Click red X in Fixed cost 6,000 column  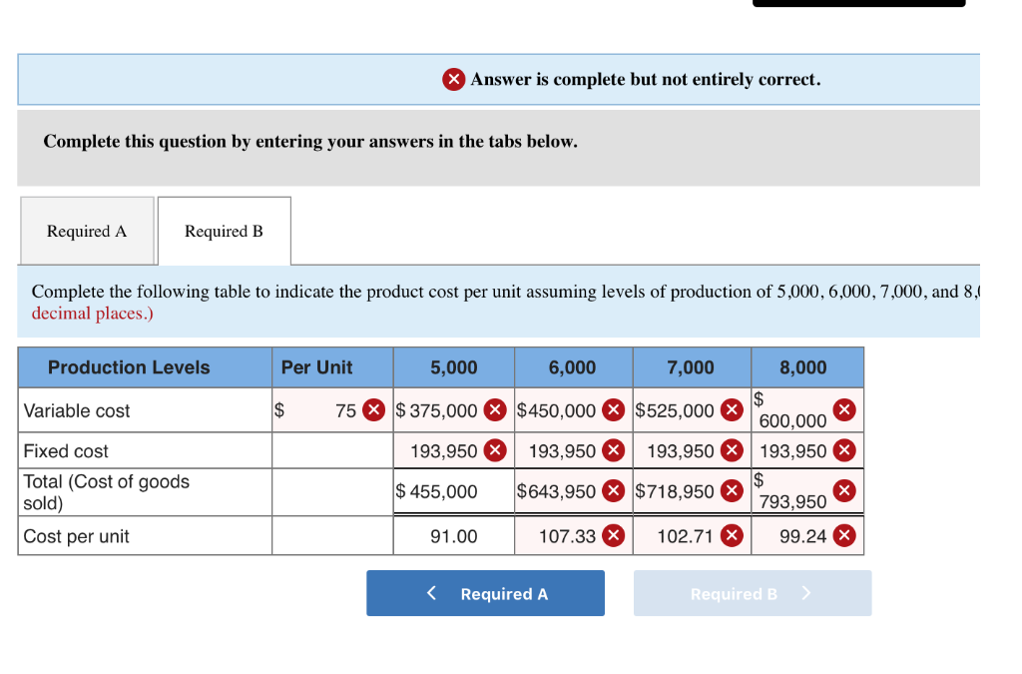coord(614,450)
